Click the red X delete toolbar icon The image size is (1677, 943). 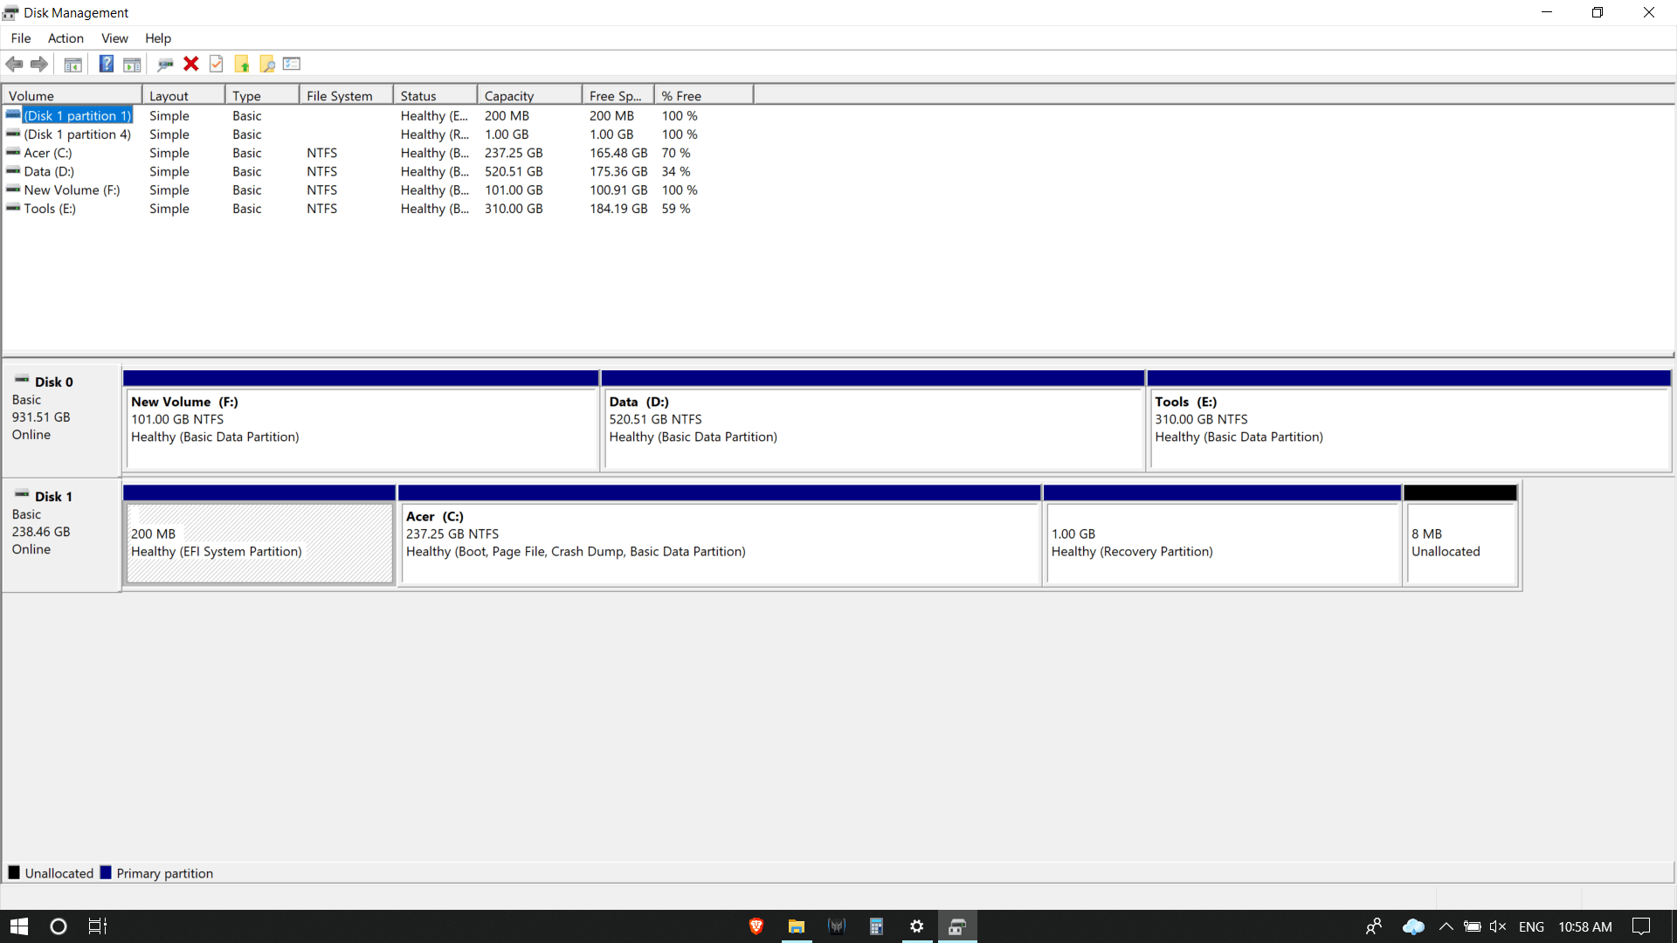coord(191,64)
